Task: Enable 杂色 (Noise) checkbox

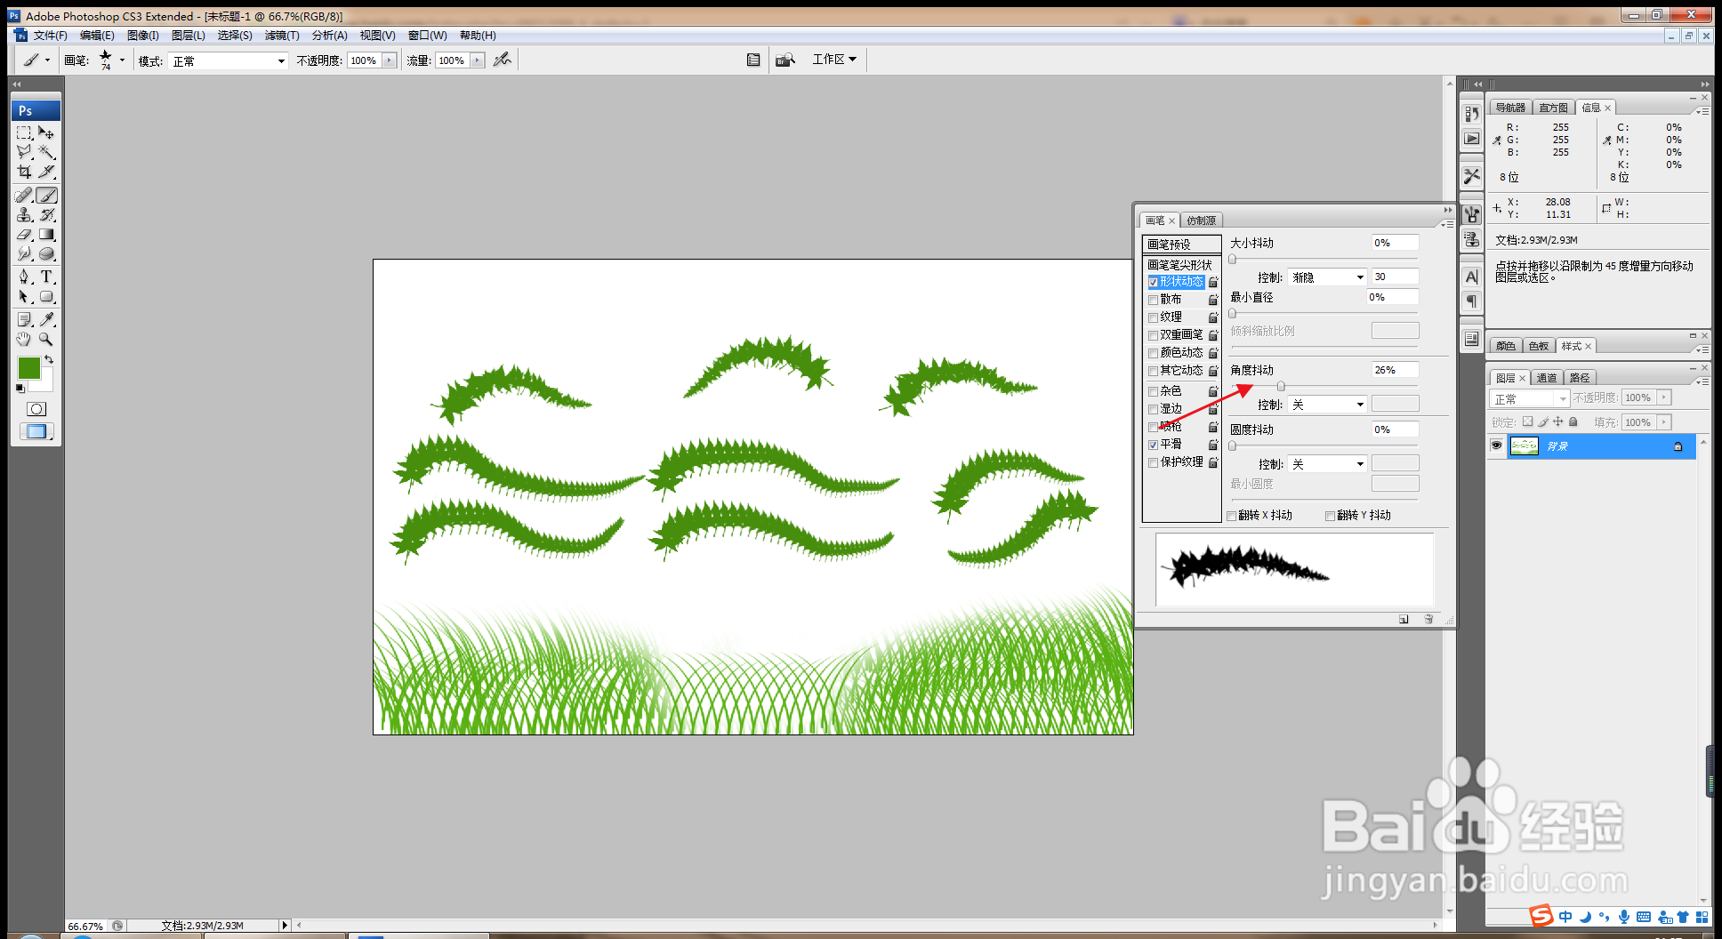Action: coord(1154,392)
